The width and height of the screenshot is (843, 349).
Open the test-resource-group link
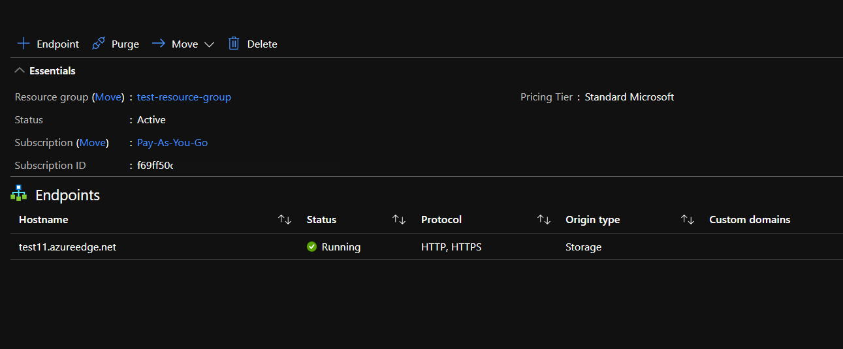(x=184, y=97)
